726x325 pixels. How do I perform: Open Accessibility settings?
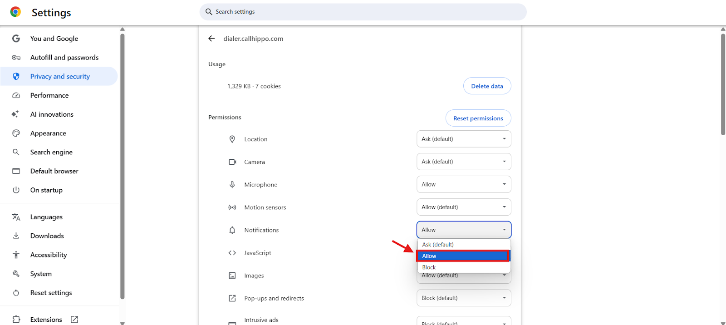[59, 255]
